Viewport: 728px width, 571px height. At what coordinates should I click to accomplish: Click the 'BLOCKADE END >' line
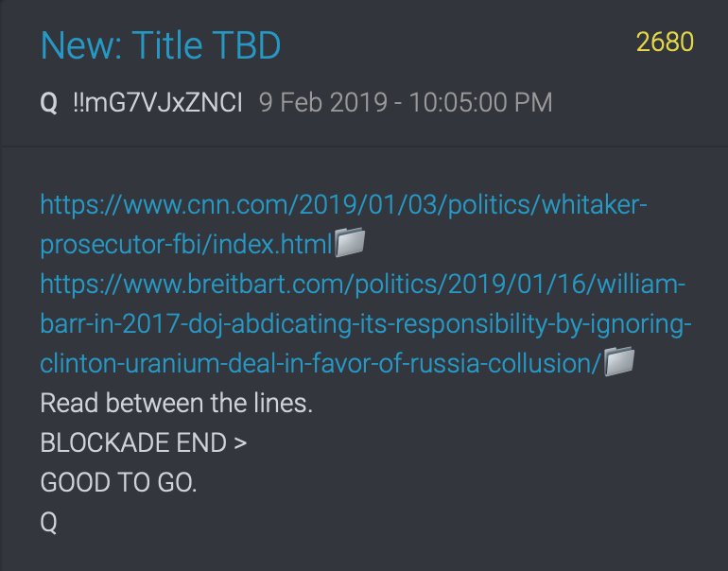(x=144, y=442)
